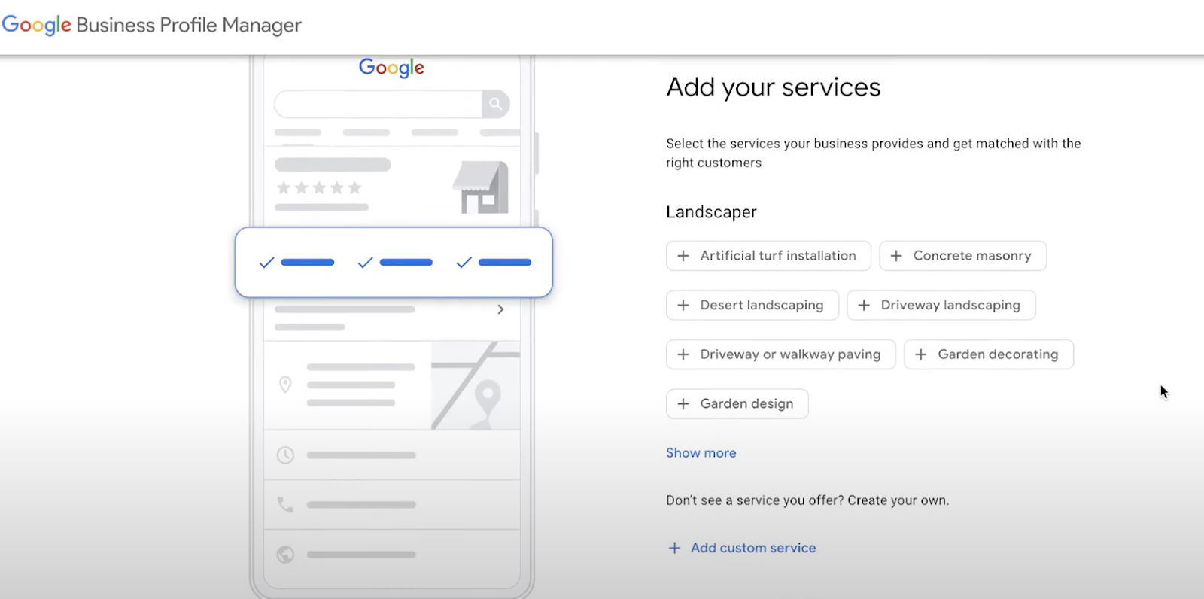
Task: Click the "Don't see a service you offer?" text
Action: point(755,500)
